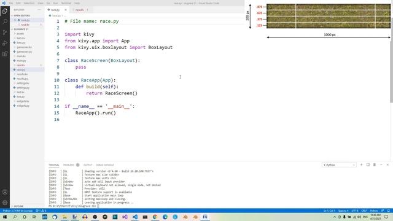This screenshot has width=393, height=221.
Task: Open main.py in the file tree
Action: click(21, 61)
